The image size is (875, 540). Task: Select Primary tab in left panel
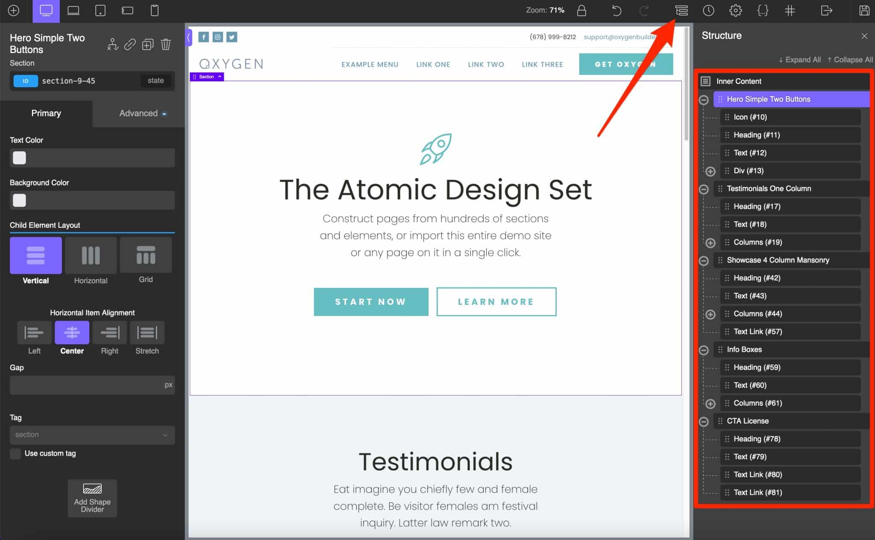point(46,113)
